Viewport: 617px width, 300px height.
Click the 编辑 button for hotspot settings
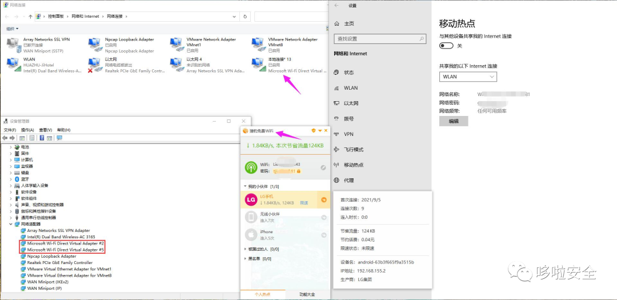454,121
